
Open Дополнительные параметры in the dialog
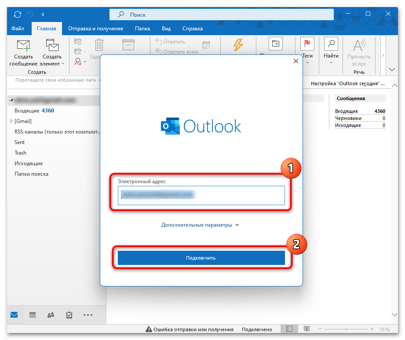tap(197, 224)
